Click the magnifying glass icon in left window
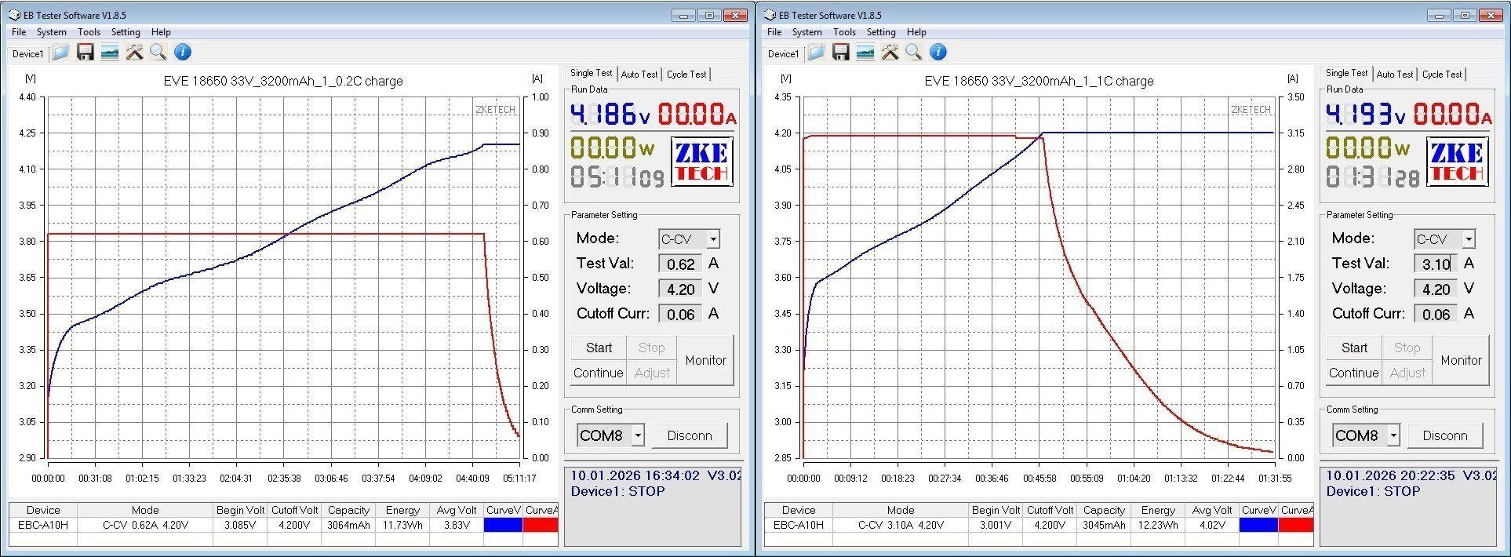Viewport: 1511px width, 557px height. 158,53
